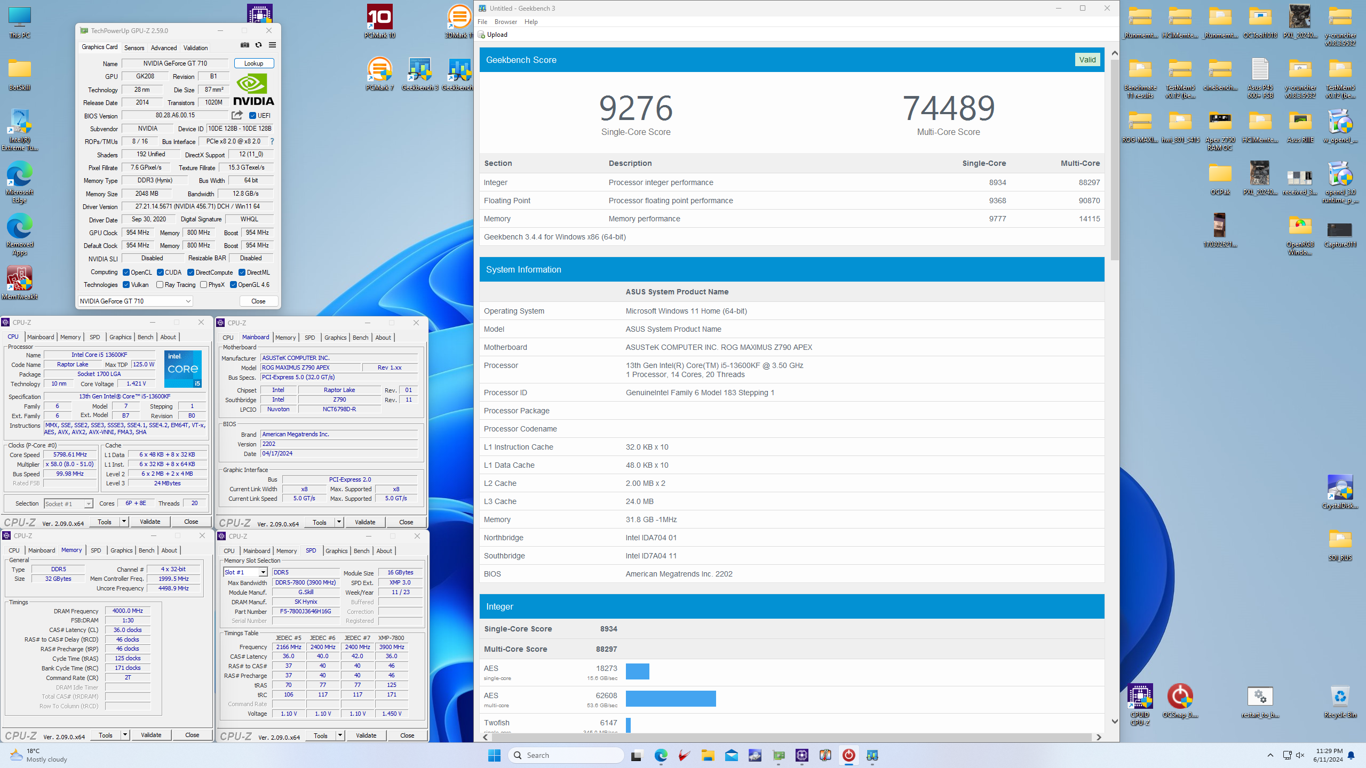1366x768 pixels.
Task: Open Validation tab in GPU-Z
Action: (196, 47)
